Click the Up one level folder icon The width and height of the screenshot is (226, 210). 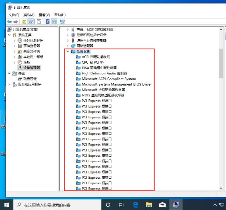[24, 22]
